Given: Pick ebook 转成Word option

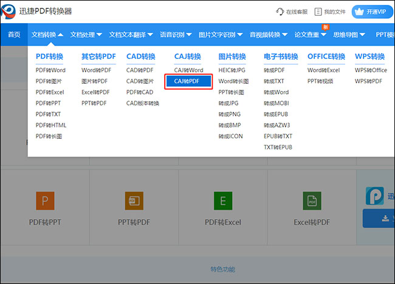Looking at the screenshot, I should tap(276, 92).
